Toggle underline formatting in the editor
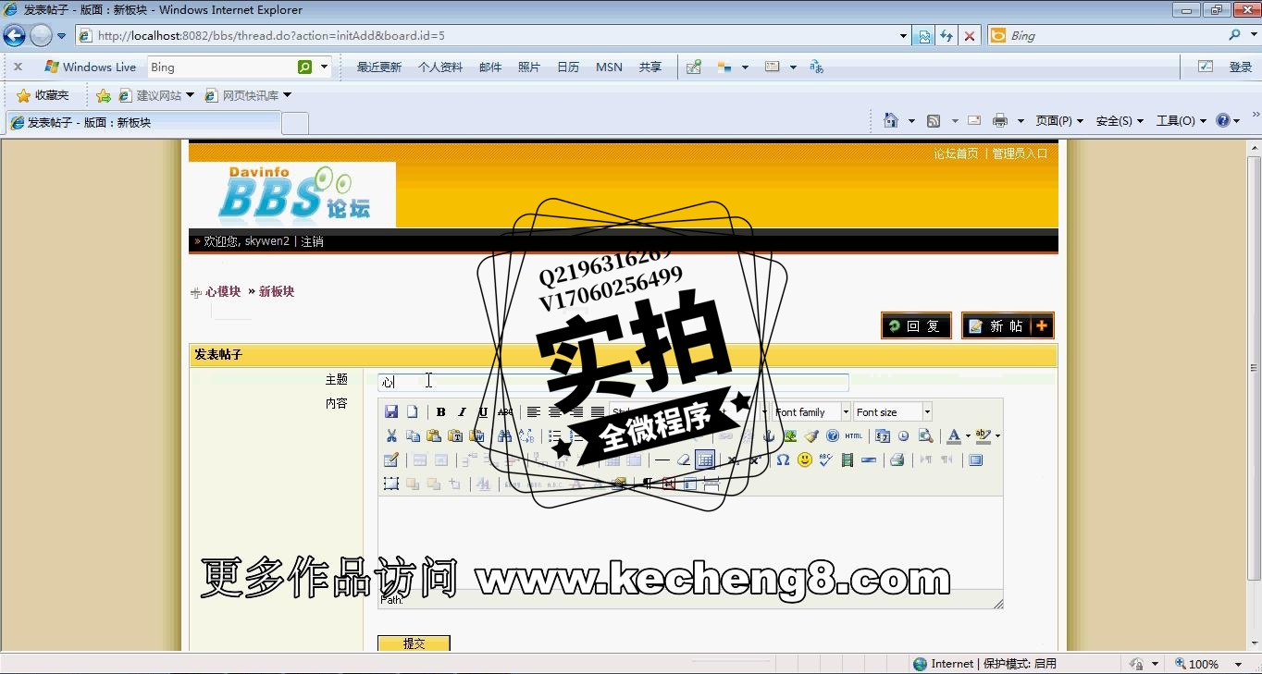Viewport: 1262px width, 674px height. [484, 412]
